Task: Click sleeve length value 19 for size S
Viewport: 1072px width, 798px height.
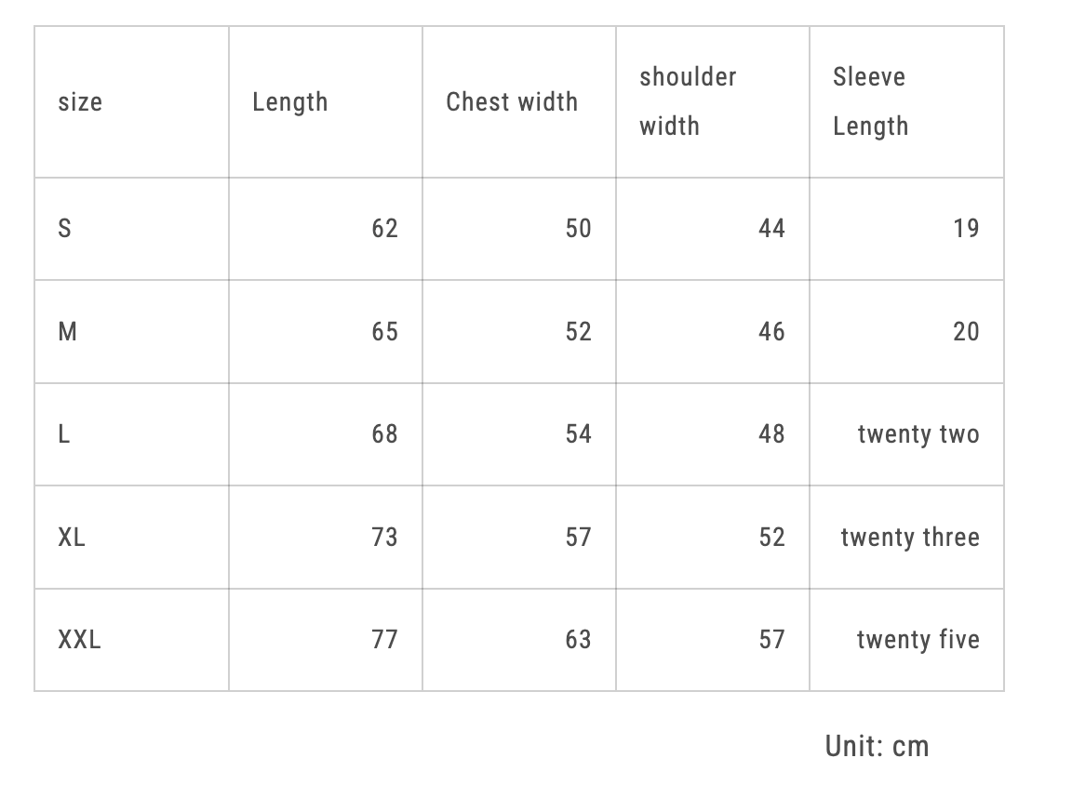Action: [966, 229]
